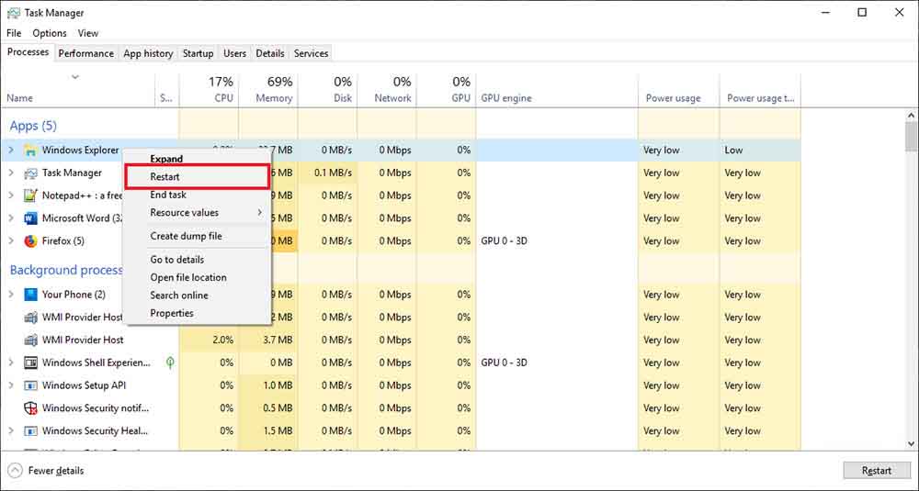Sort by the Name column header
Screen dimensions: 919x491
pyautogui.click(x=78, y=90)
